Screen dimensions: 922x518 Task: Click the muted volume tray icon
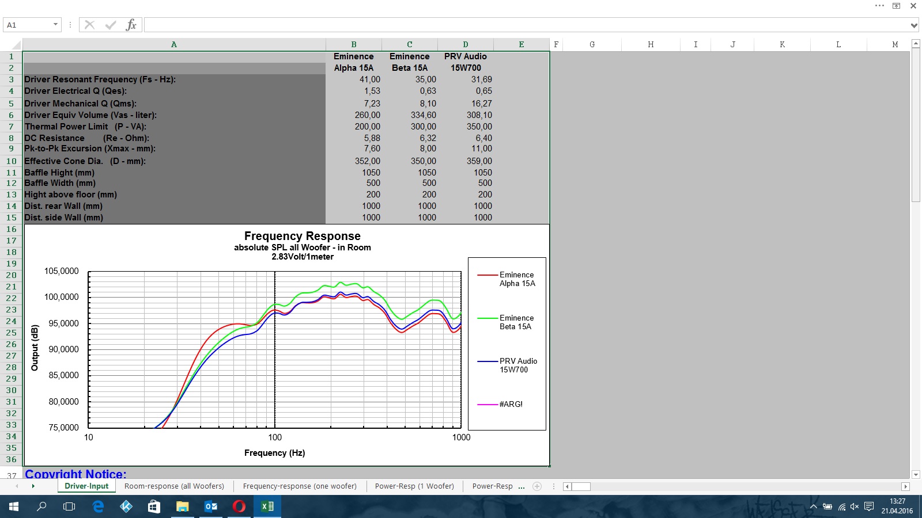coord(855,507)
